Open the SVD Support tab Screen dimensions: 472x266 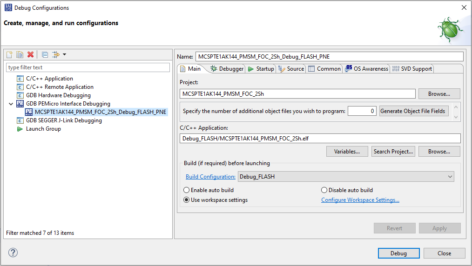pos(411,69)
